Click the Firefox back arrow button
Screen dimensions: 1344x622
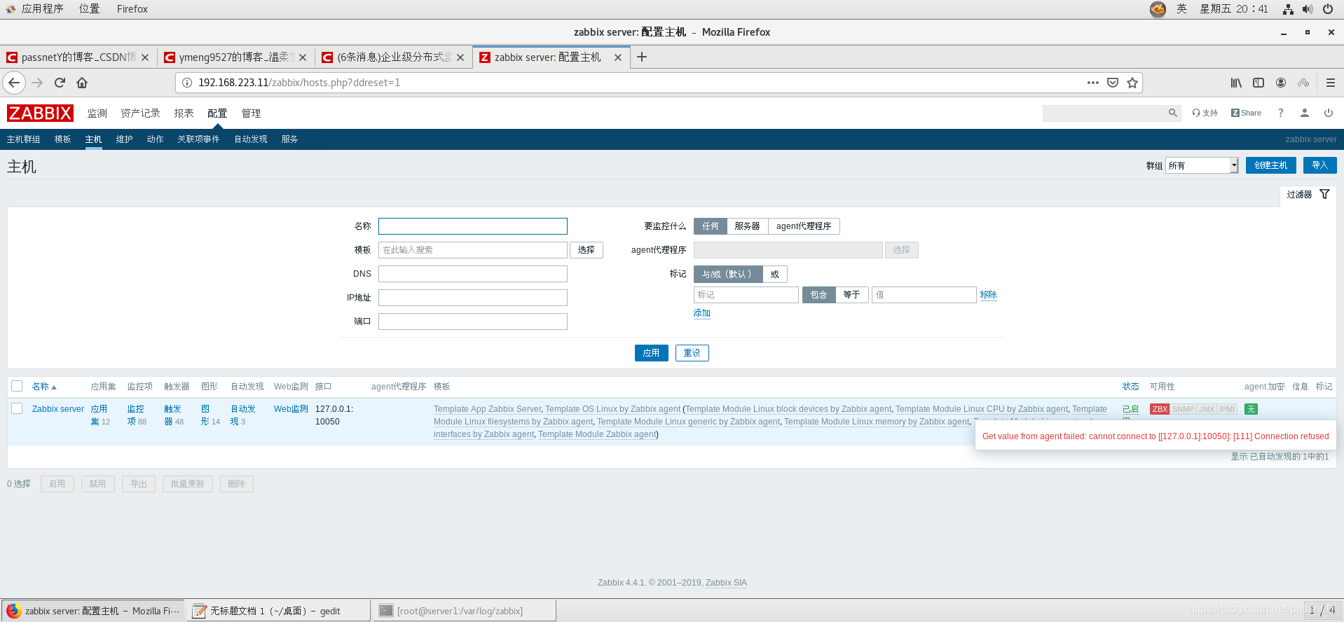(14, 83)
